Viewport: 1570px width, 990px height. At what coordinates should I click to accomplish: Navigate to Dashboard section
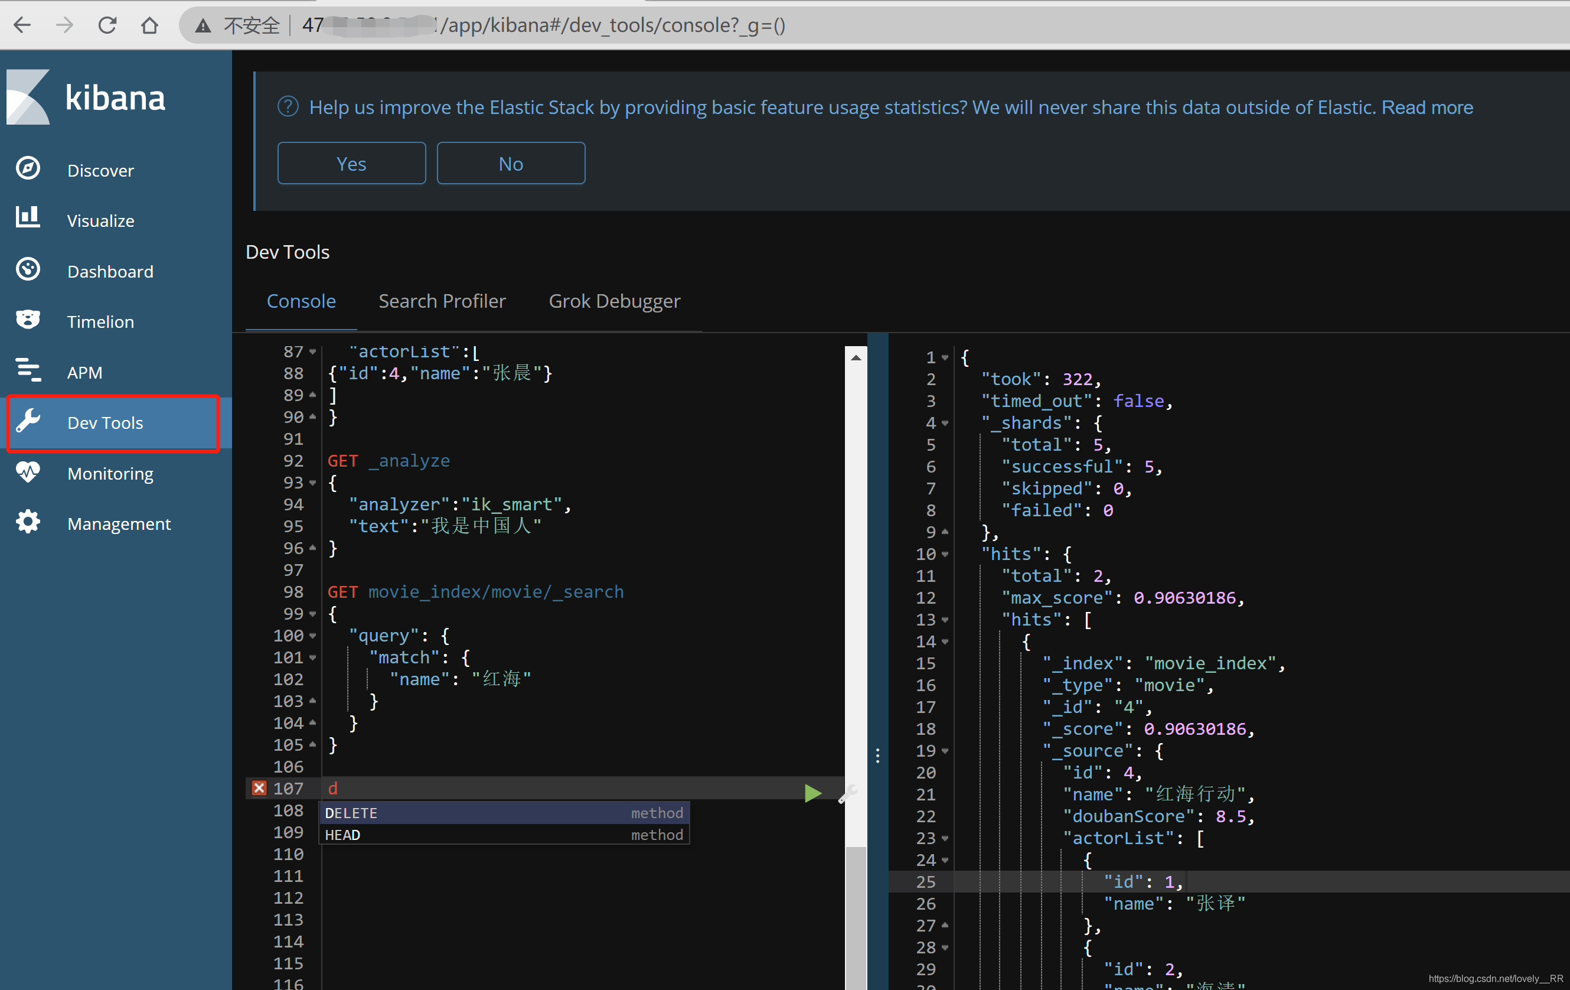pos(110,271)
